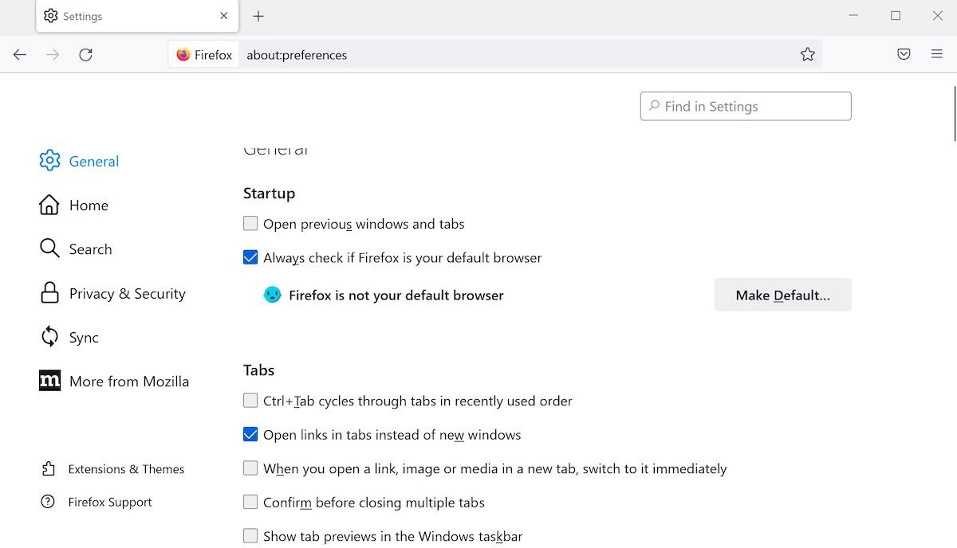
Task: Open the Firefox hamburger application menu
Action: pos(937,55)
